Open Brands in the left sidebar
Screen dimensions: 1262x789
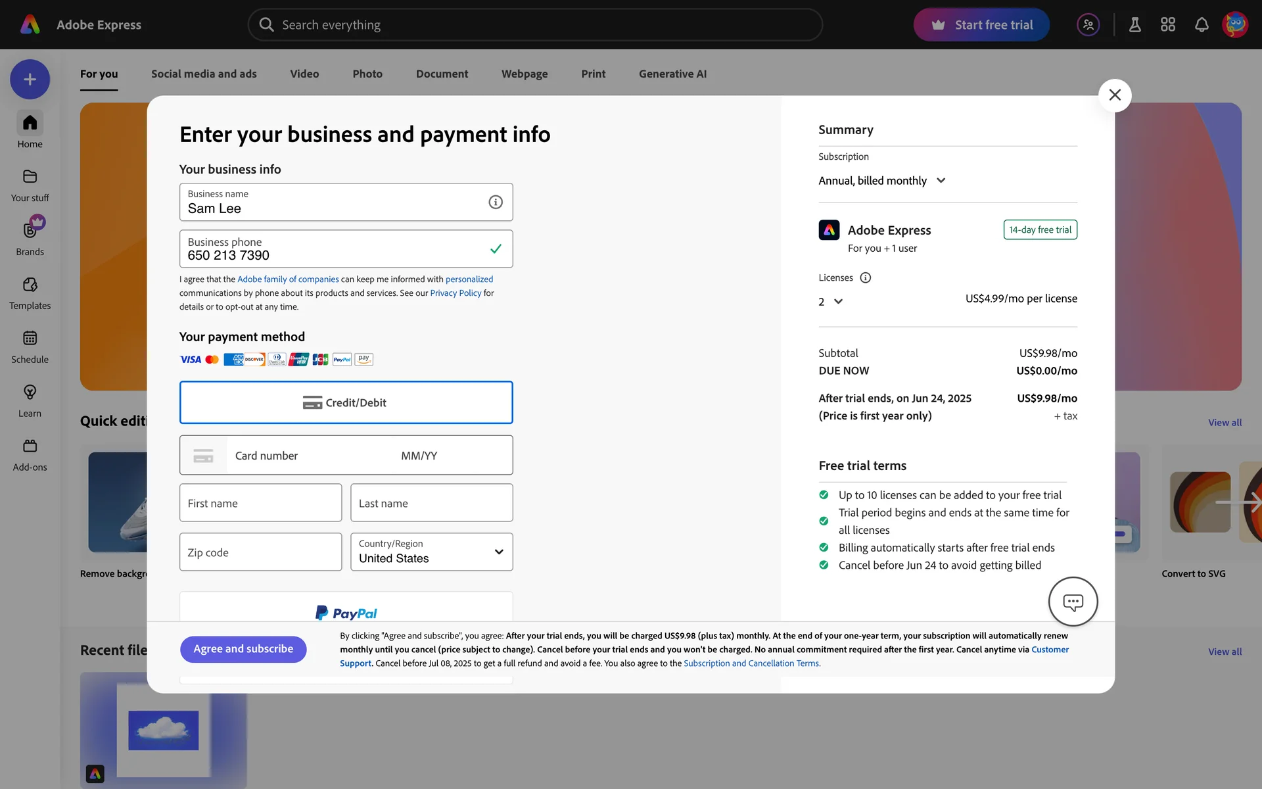click(x=30, y=237)
